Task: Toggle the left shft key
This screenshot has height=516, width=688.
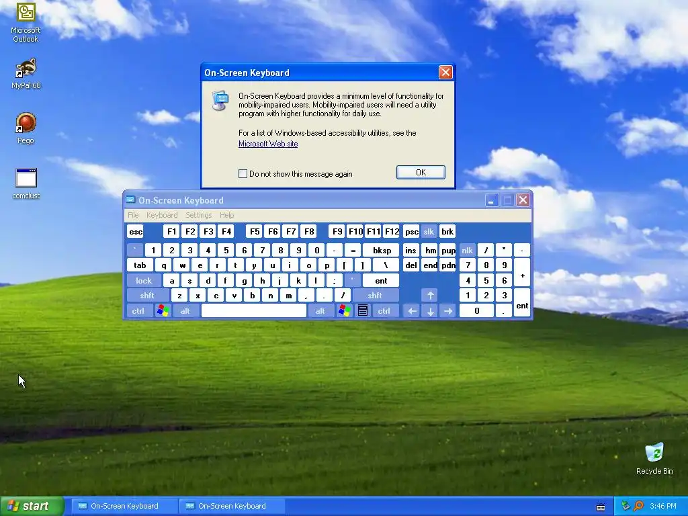Action: (x=147, y=296)
